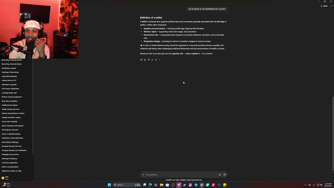This screenshot has width=334, height=188.
Task: Open Cover Letter Template chat
Action: [10, 121]
